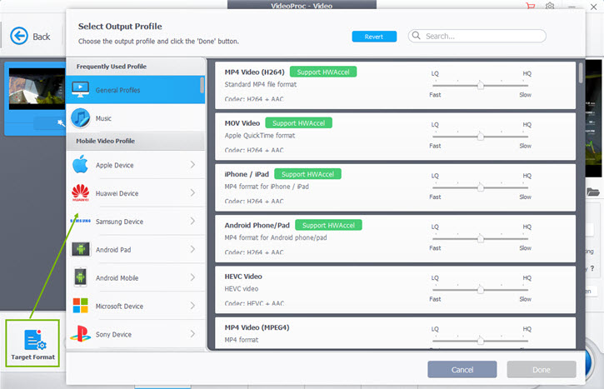The width and height of the screenshot is (604, 389).
Task: Click the Microsoft Device logo icon
Action: pos(81,306)
